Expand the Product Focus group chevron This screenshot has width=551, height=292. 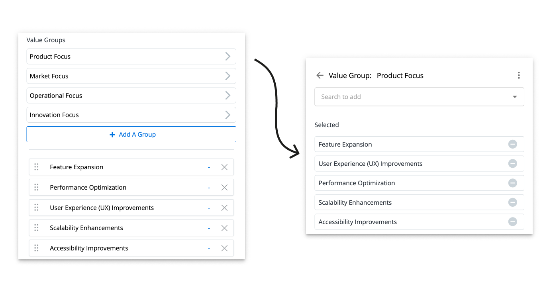point(227,57)
